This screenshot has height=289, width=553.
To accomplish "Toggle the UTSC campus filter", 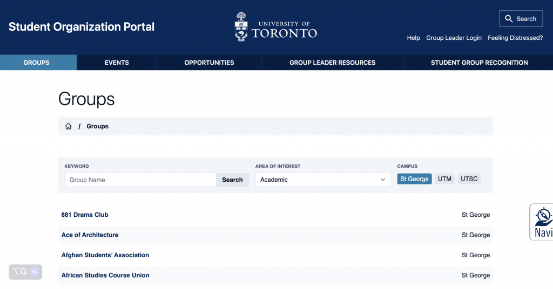I will pos(469,179).
